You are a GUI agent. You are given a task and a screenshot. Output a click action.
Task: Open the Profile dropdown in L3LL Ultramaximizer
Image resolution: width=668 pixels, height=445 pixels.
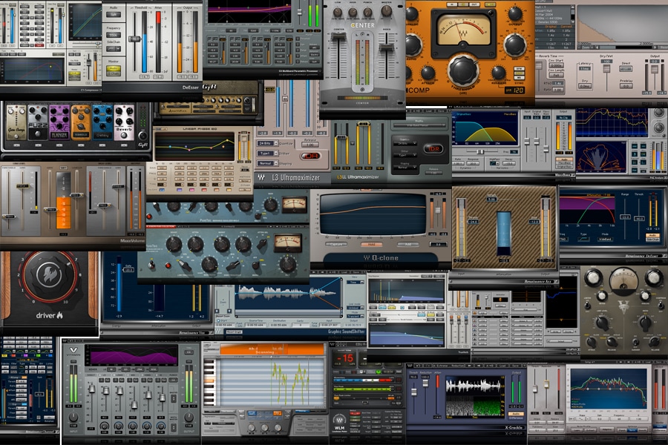[419, 125]
